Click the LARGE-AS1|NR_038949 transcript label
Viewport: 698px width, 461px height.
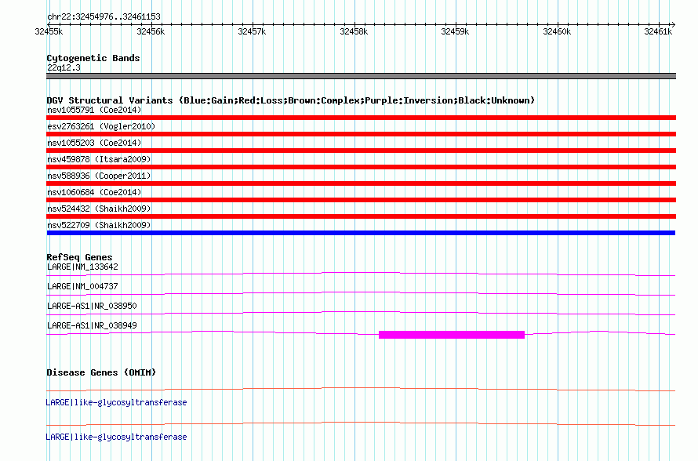(x=92, y=325)
